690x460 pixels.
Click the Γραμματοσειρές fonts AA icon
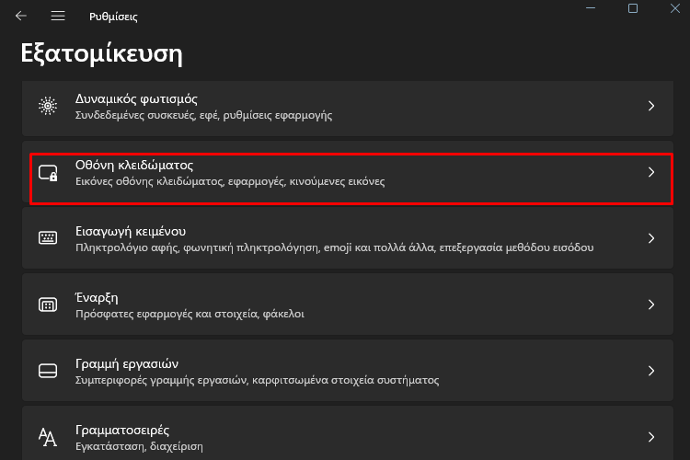pyautogui.click(x=48, y=437)
